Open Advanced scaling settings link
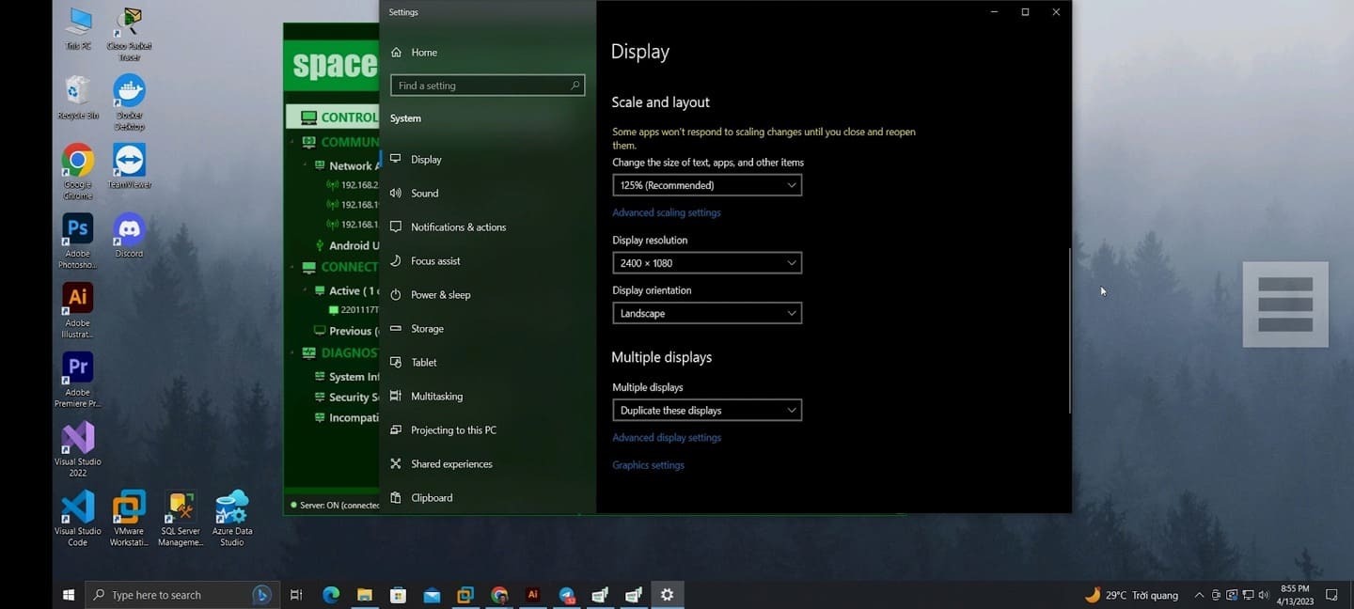The height and width of the screenshot is (609, 1354). pos(667,213)
